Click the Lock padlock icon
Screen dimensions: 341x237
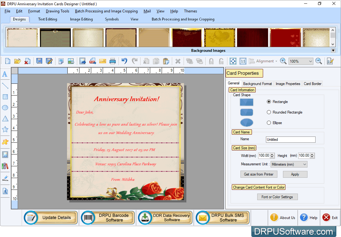[211, 61]
